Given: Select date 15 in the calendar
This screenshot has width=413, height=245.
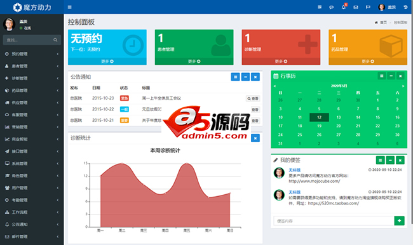Looking at the screenshot, I should point(377,117).
